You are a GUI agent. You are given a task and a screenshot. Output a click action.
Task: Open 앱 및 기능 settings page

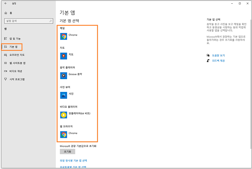coord(15,39)
